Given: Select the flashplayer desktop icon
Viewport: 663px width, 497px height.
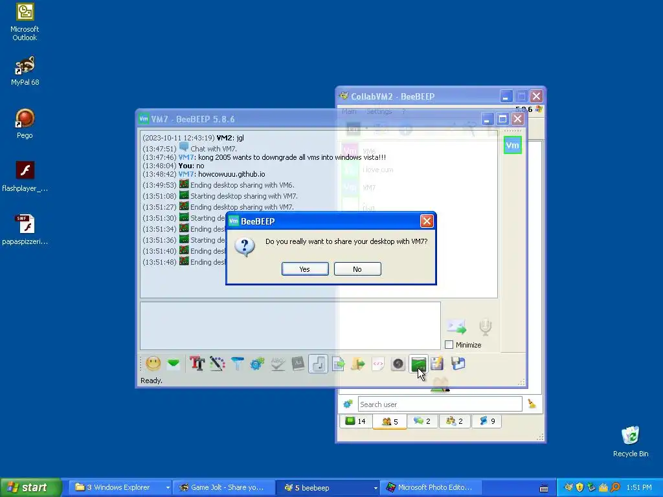Looking at the screenshot, I should [25, 177].
